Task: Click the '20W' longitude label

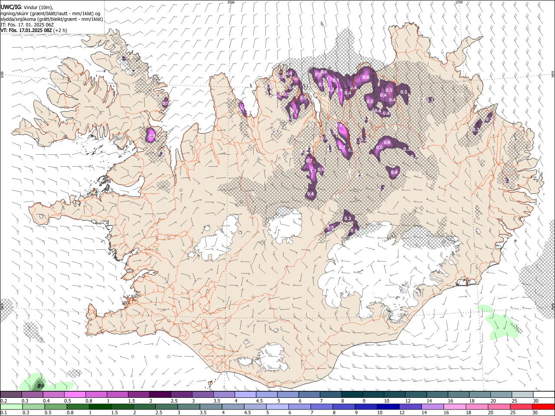Action: click(x=231, y=2)
